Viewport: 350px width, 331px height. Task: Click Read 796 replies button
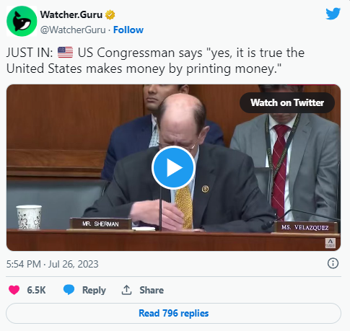(173, 313)
